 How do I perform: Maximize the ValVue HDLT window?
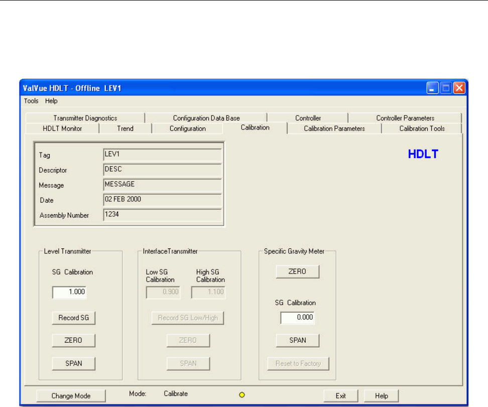coord(446,88)
